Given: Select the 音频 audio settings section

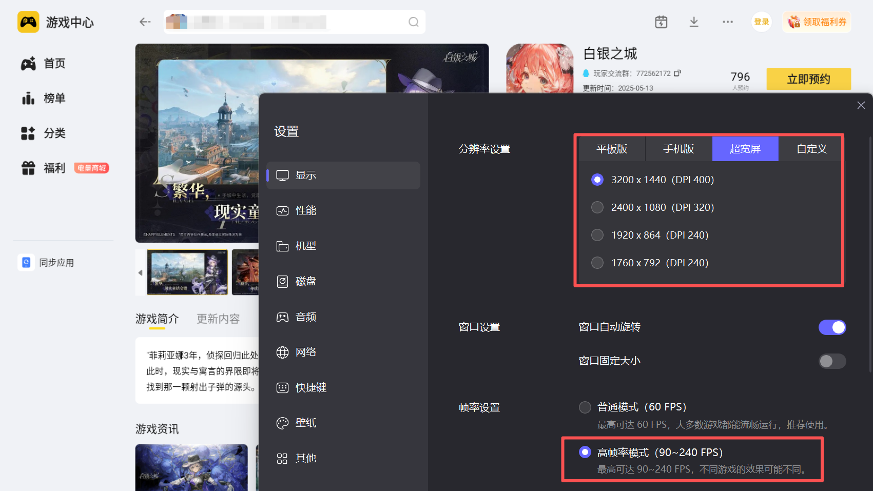Looking at the screenshot, I should tap(343, 317).
